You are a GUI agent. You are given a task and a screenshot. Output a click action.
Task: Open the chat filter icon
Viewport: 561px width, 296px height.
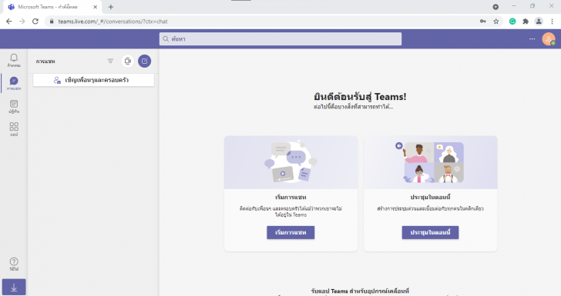click(x=110, y=61)
